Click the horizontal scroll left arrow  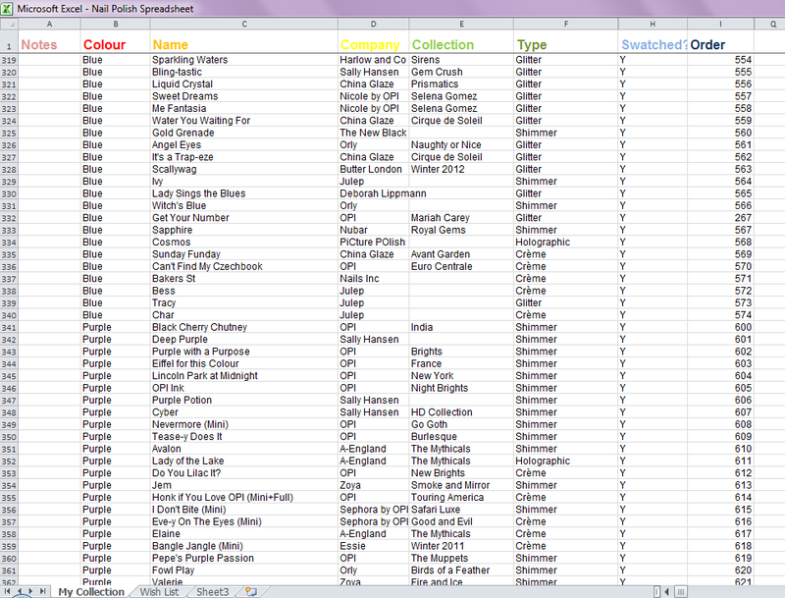coord(667,592)
